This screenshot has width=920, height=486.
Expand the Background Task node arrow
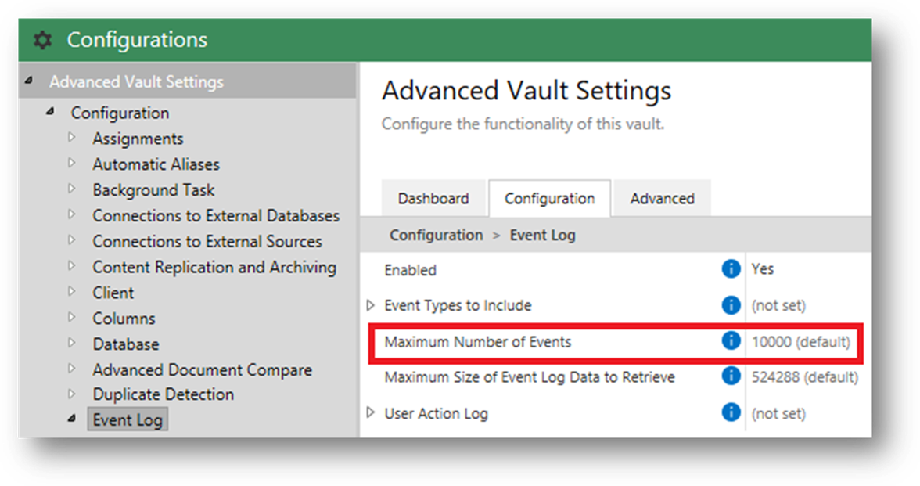pos(72,189)
